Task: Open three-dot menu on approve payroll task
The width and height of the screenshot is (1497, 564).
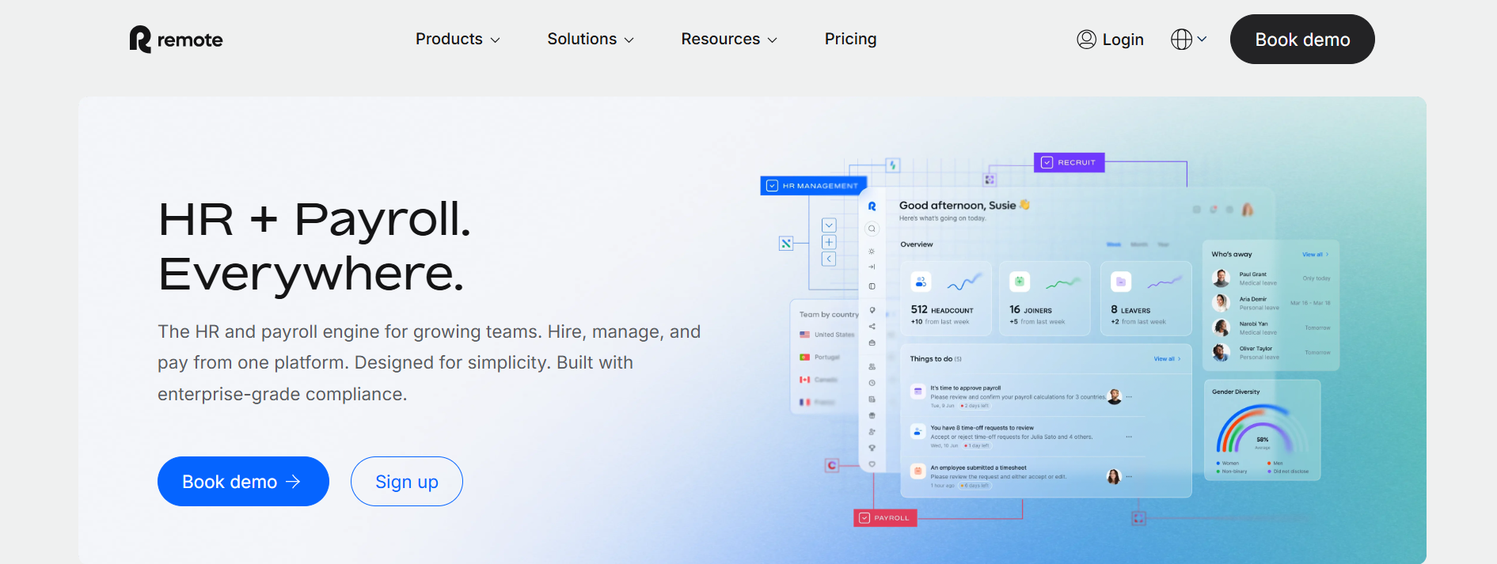Action: [x=1129, y=397]
